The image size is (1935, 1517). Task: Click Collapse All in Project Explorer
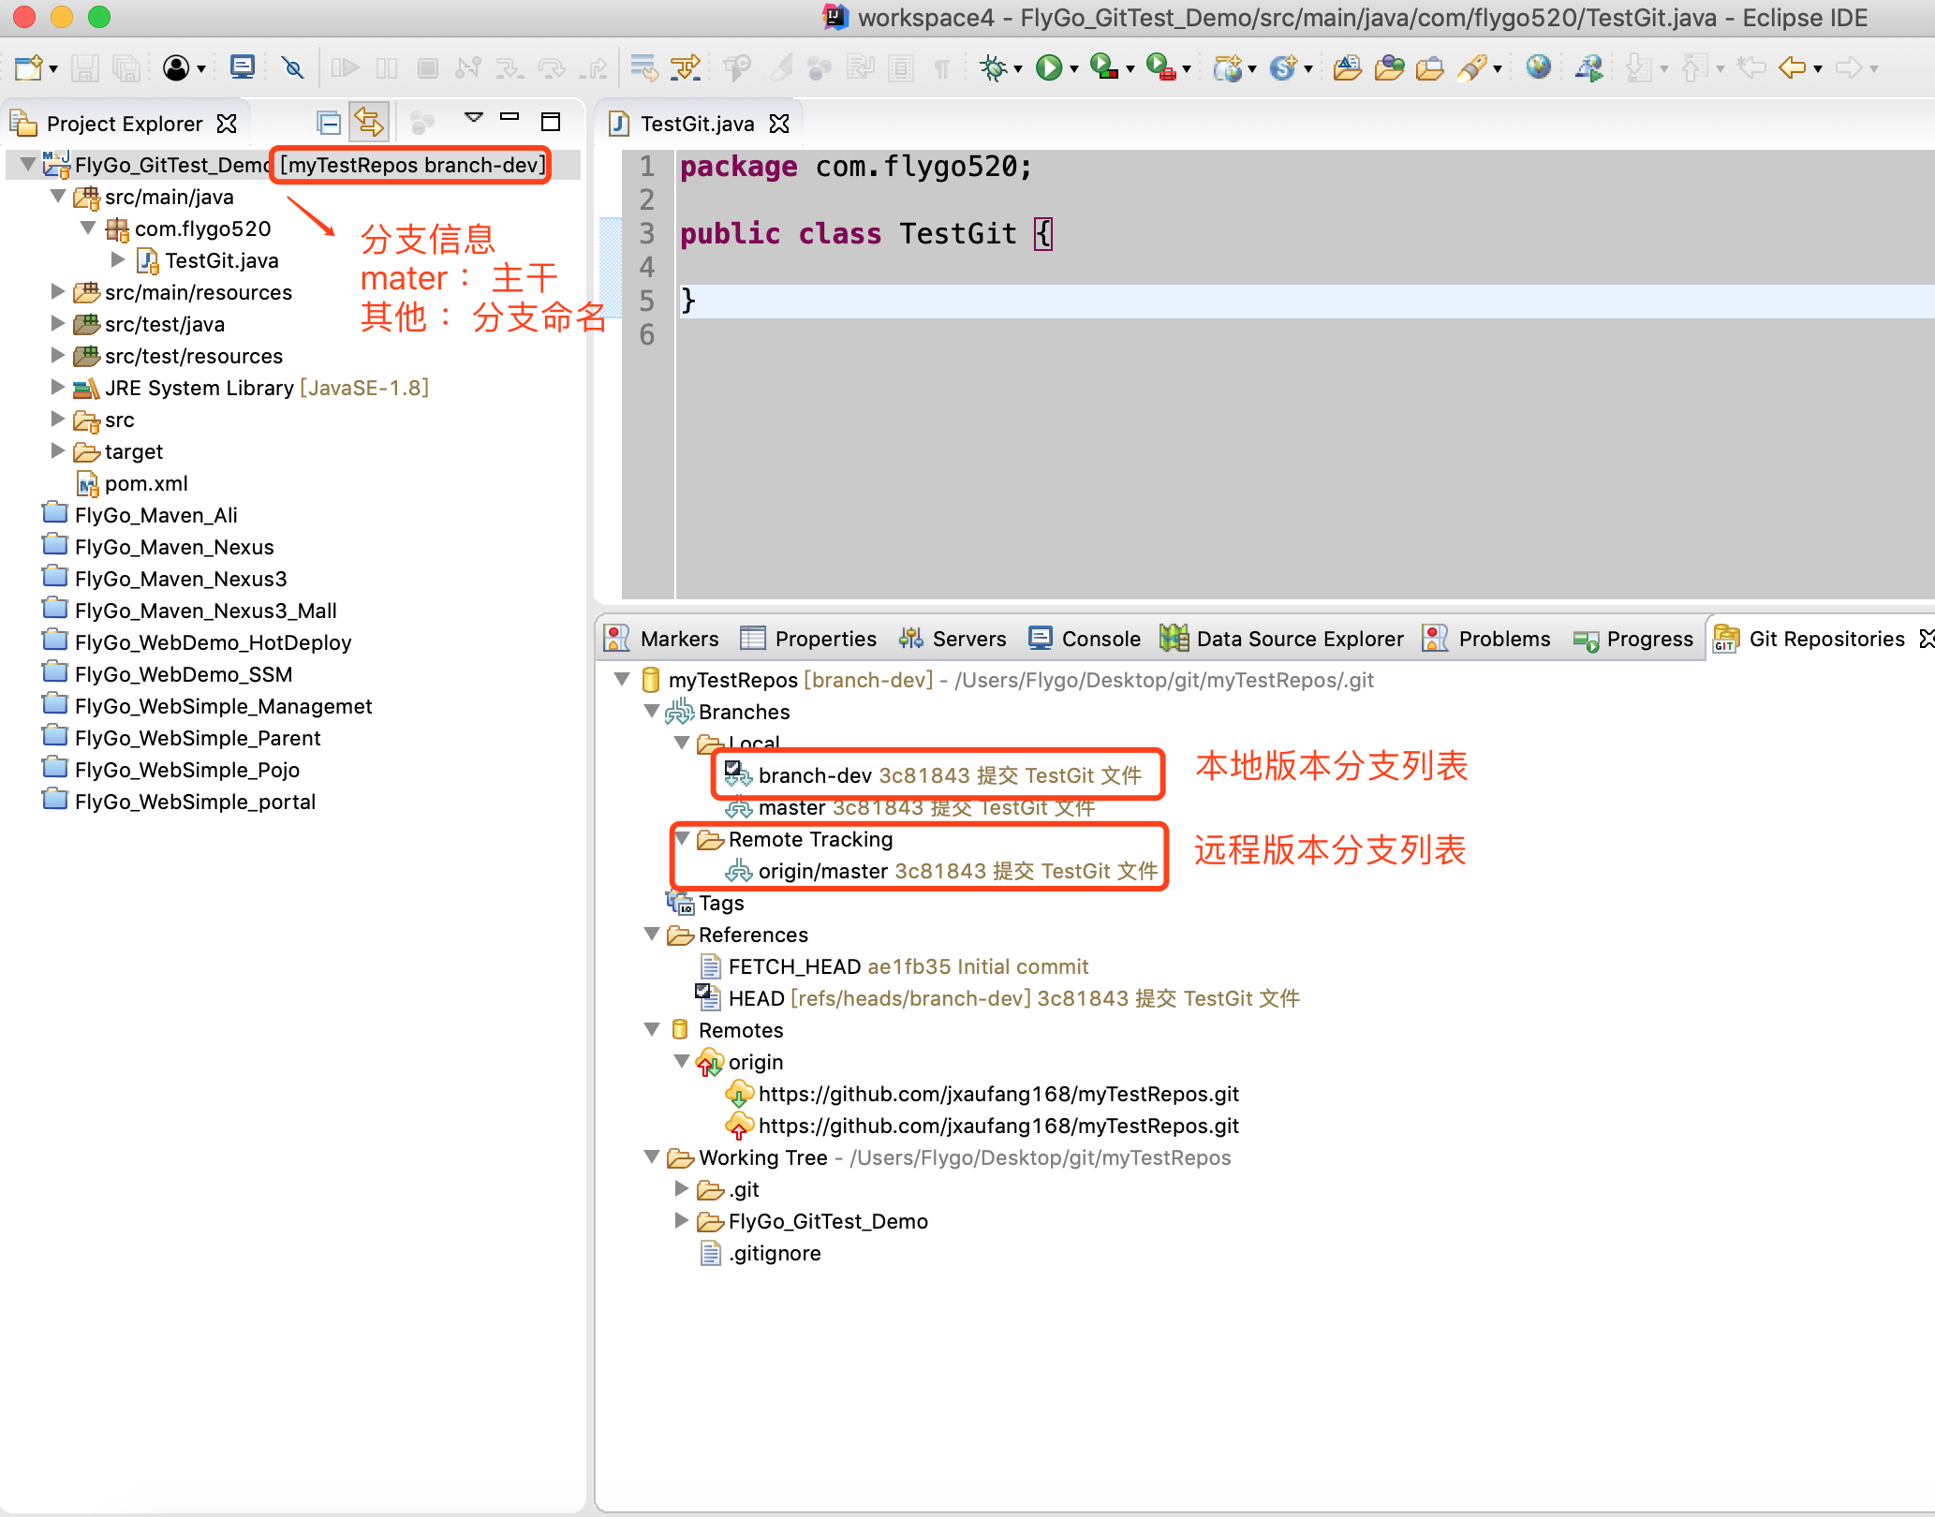click(329, 123)
